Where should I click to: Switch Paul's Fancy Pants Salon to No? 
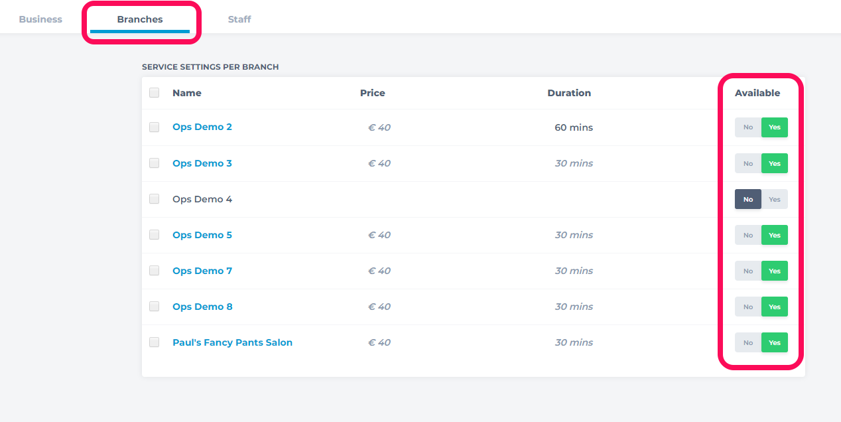click(x=748, y=342)
